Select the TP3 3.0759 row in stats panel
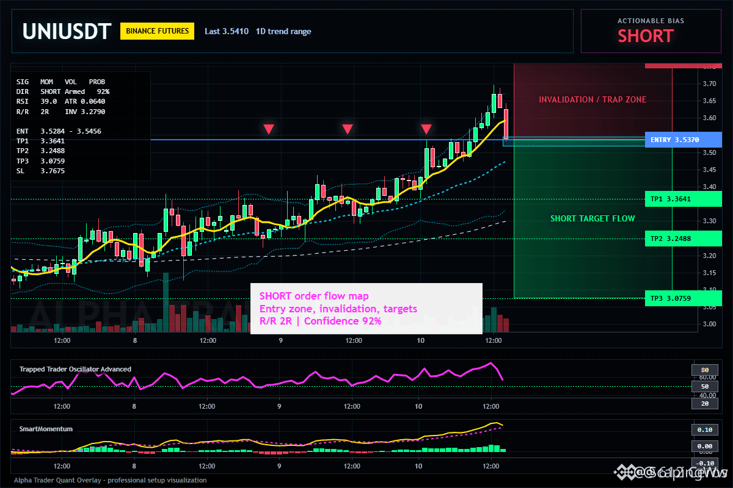This screenshot has width=733, height=488. point(40,161)
